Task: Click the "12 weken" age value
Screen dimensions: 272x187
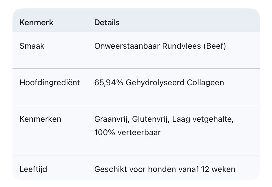Action: click(218, 169)
